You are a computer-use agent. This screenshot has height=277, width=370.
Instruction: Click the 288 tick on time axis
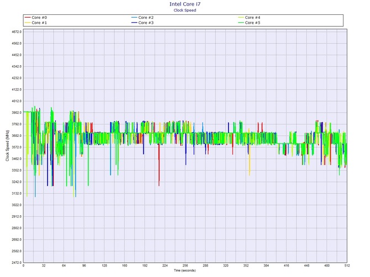coord(205,265)
